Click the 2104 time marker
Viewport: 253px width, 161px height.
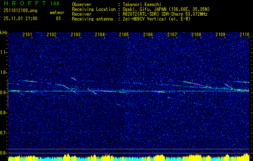point(100,34)
